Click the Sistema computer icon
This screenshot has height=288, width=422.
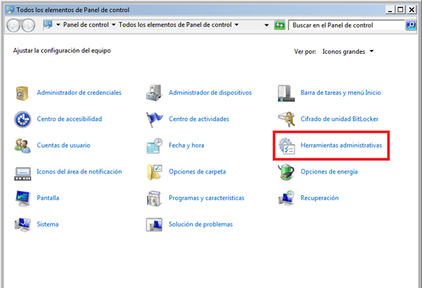click(x=23, y=225)
